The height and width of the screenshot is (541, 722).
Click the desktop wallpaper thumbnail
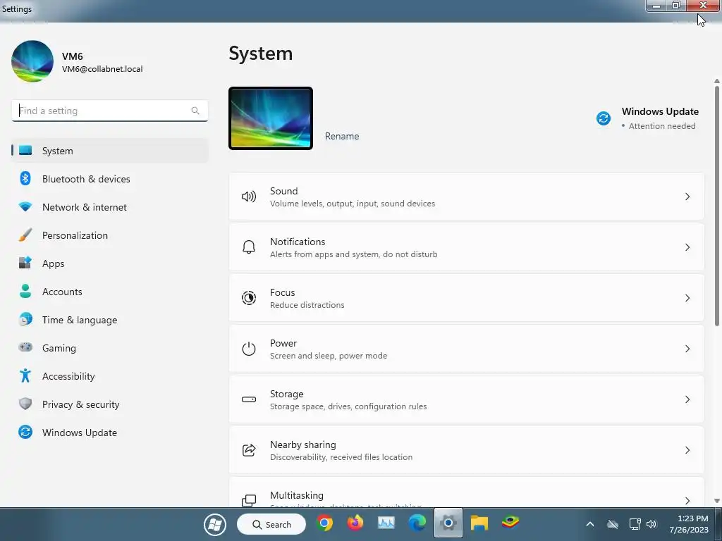(271, 118)
